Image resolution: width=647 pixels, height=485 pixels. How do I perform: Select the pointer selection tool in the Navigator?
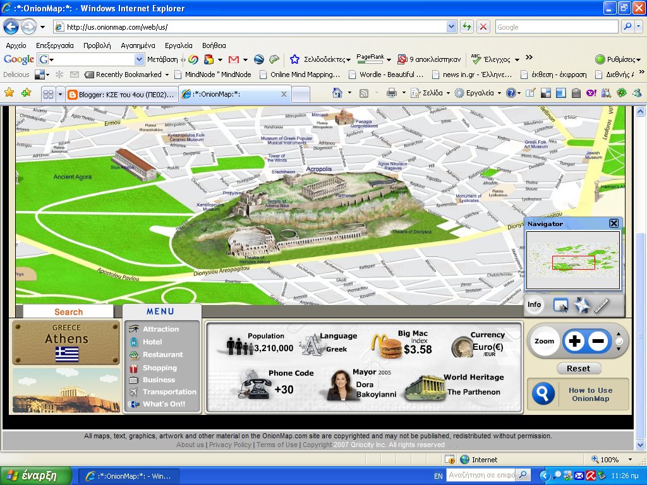coord(560,304)
